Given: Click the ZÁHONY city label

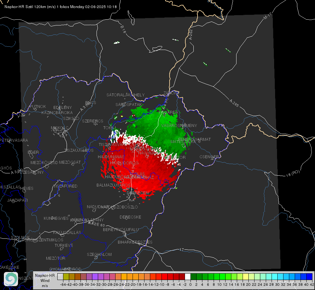Looking at the screenshot, I should point(171,93).
